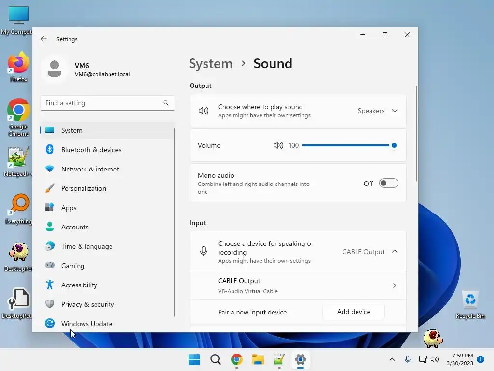The image size is (494, 371).
Task: Click the Gaming controller icon
Action: point(50,265)
